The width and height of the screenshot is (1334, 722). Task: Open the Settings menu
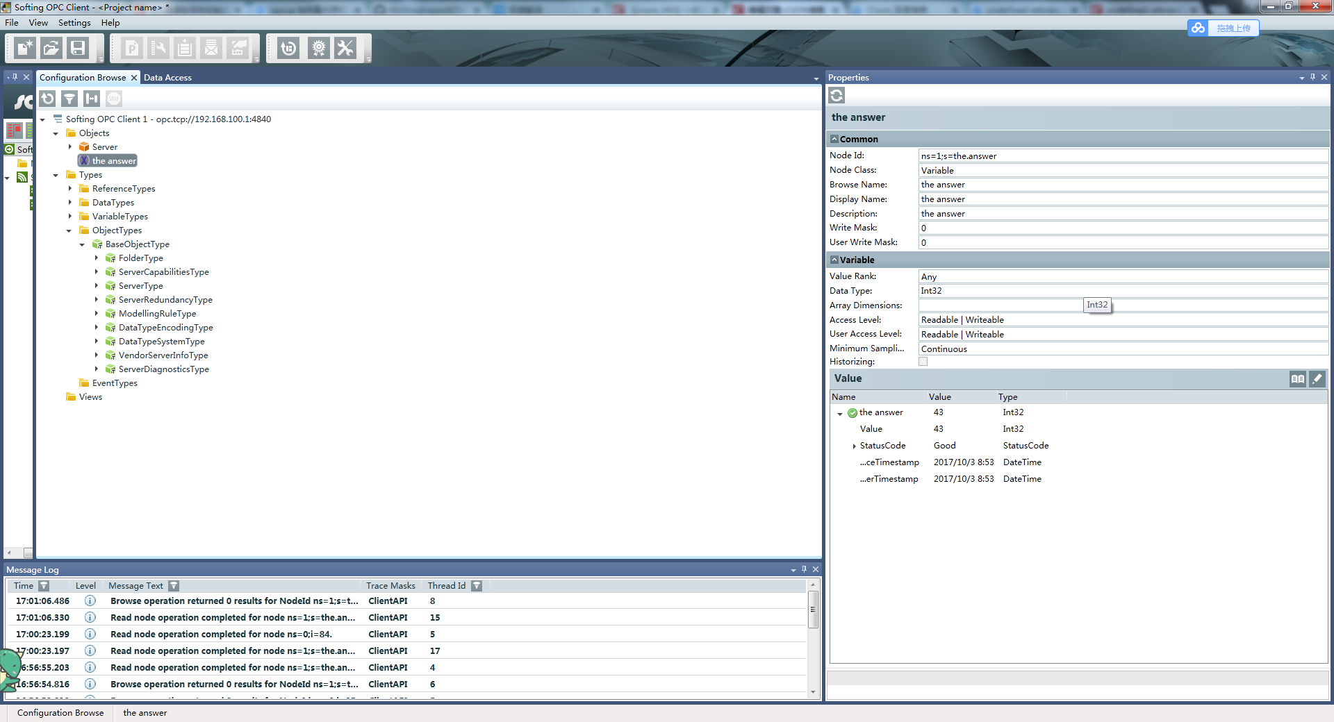74,22
